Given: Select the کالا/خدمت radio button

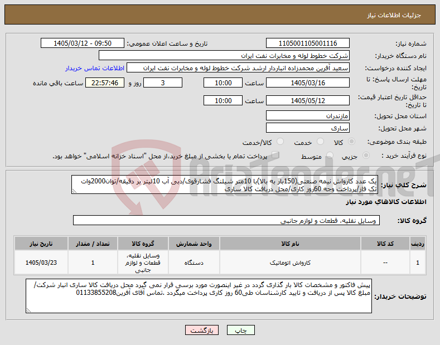Looking at the screenshot, I should (280, 142).
